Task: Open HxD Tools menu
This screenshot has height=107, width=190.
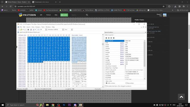Action: pyautogui.click(x=43, y=27)
